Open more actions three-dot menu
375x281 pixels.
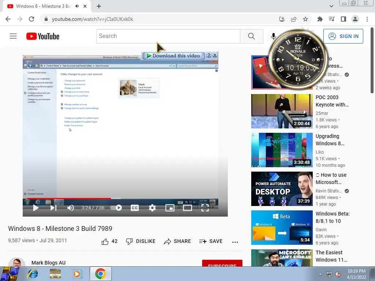235,242
